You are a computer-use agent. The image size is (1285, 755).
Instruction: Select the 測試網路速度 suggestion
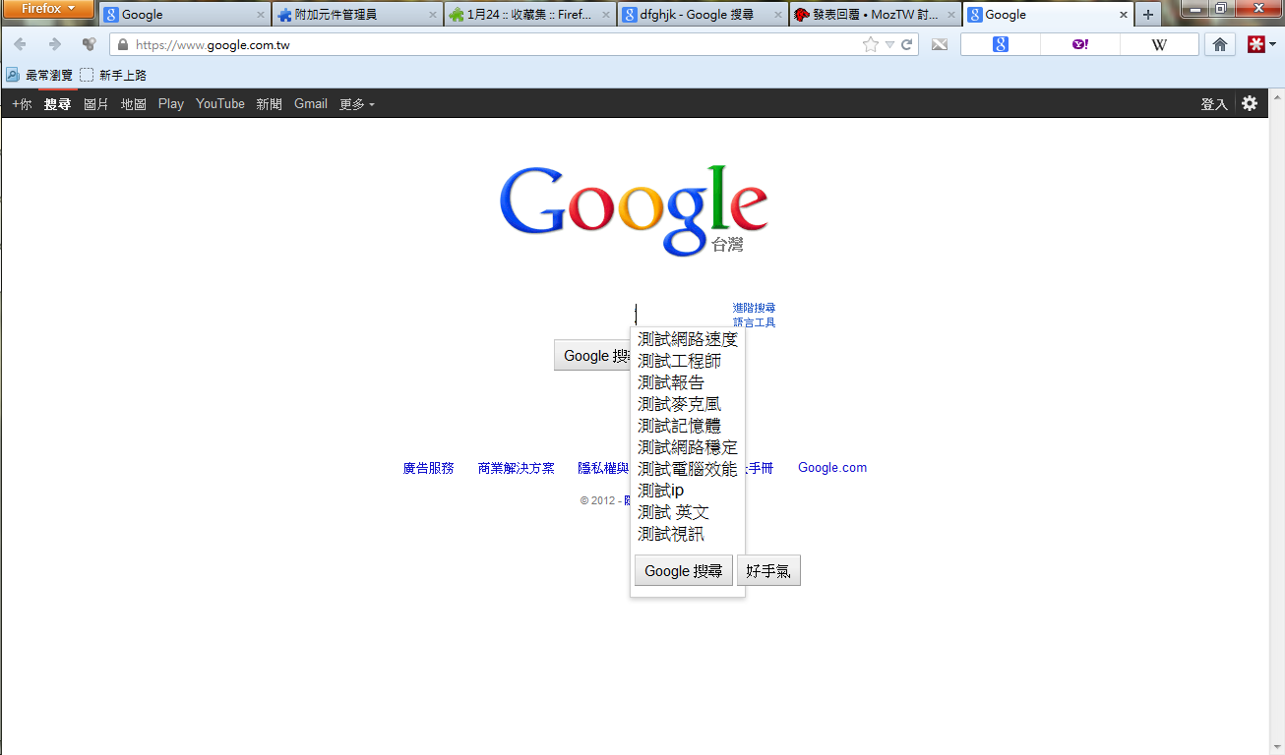[x=687, y=339]
